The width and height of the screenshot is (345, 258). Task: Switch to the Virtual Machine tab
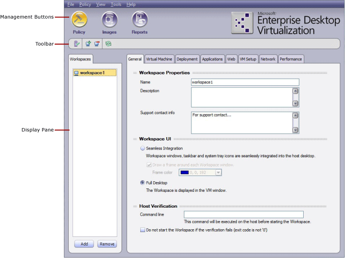[159, 59]
